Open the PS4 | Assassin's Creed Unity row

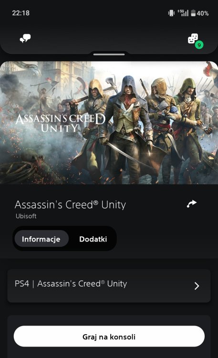coord(109,286)
